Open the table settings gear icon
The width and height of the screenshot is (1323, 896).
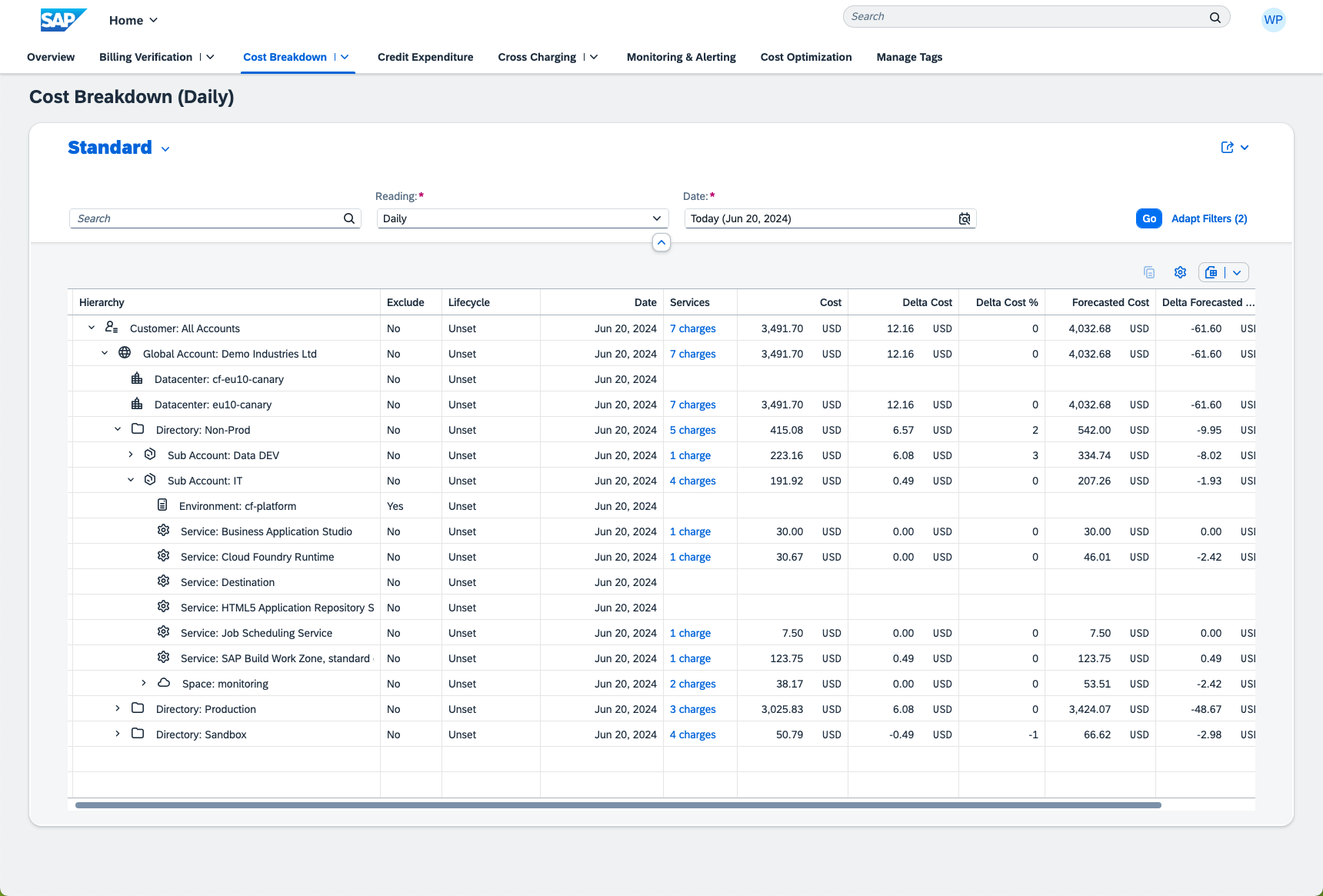pos(1180,272)
